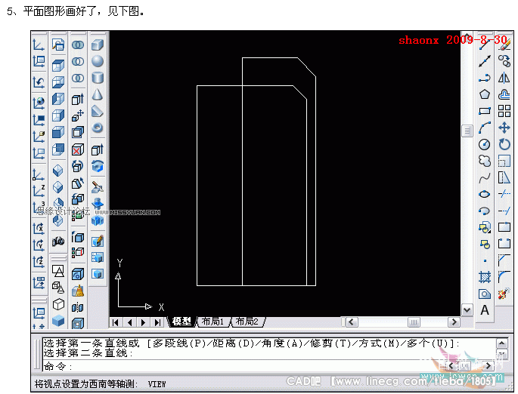Viewport: 518px width, 394px height.
Task: Select the Spline draw tool
Action: pyautogui.click(x=485, y=178)
